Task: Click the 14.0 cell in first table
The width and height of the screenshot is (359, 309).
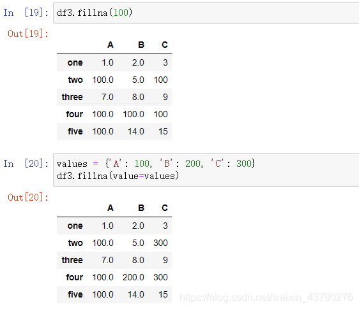Action: (136, 131)
